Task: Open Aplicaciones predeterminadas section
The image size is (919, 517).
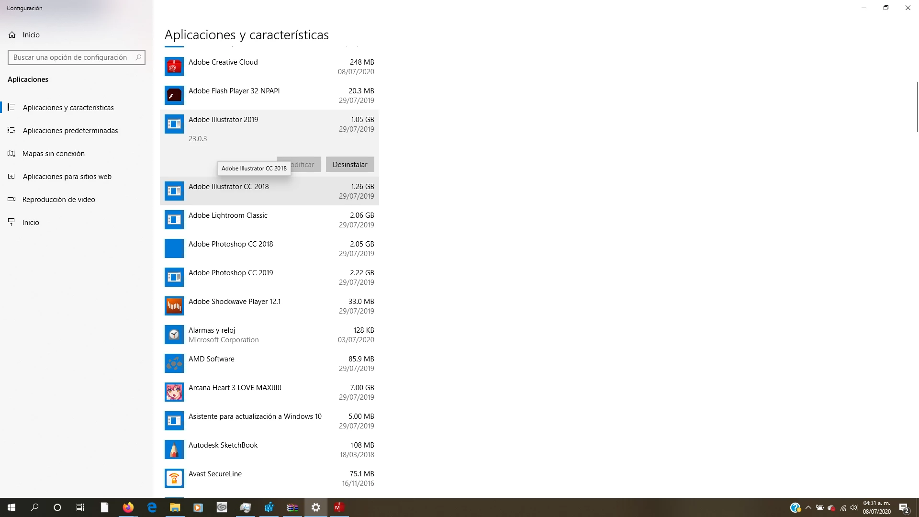Action: (70, 131)
